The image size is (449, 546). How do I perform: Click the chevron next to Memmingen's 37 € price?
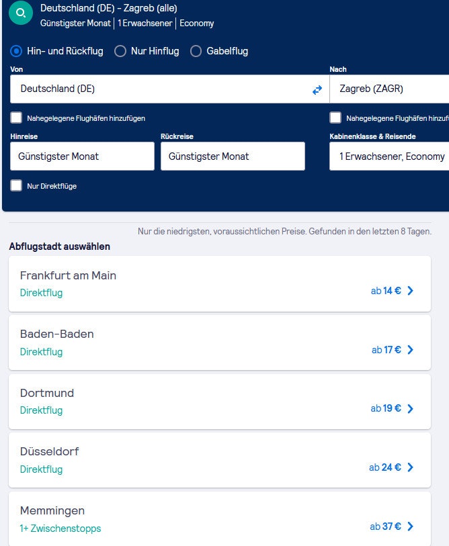pos(411,527)
